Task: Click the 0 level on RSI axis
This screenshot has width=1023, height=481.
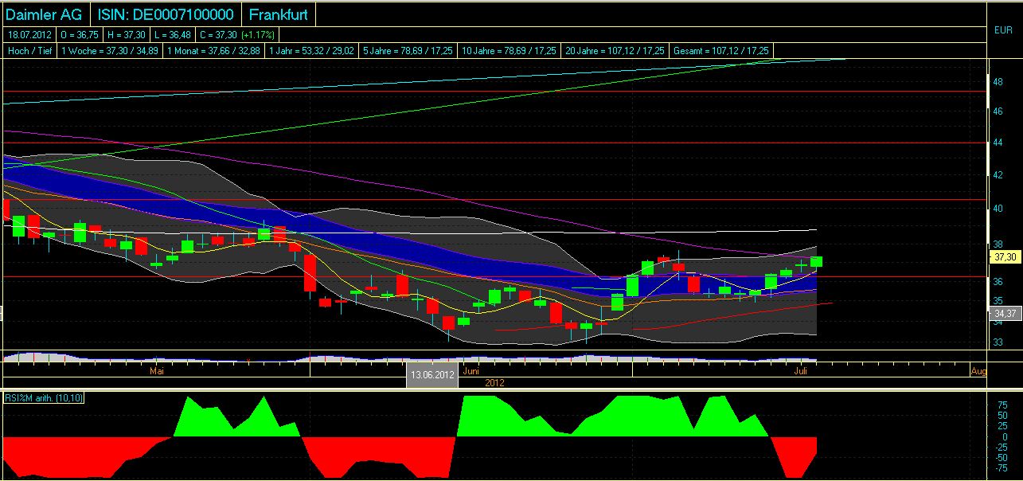Action: coord(1004,436)
